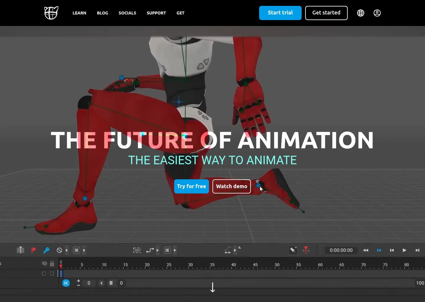425x302 pixels.
Task: Click the auto-pin icon with letter A
Action: [293, 250]
